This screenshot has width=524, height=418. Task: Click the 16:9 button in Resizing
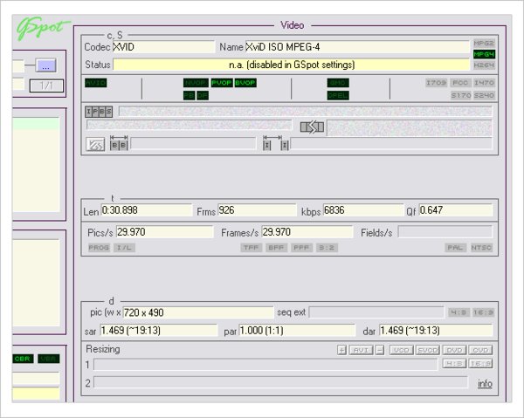click(480, 363)
